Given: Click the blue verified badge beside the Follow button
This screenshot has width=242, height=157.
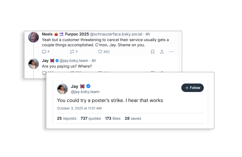Looking at the screenshot, I should [x=88, y=86].
